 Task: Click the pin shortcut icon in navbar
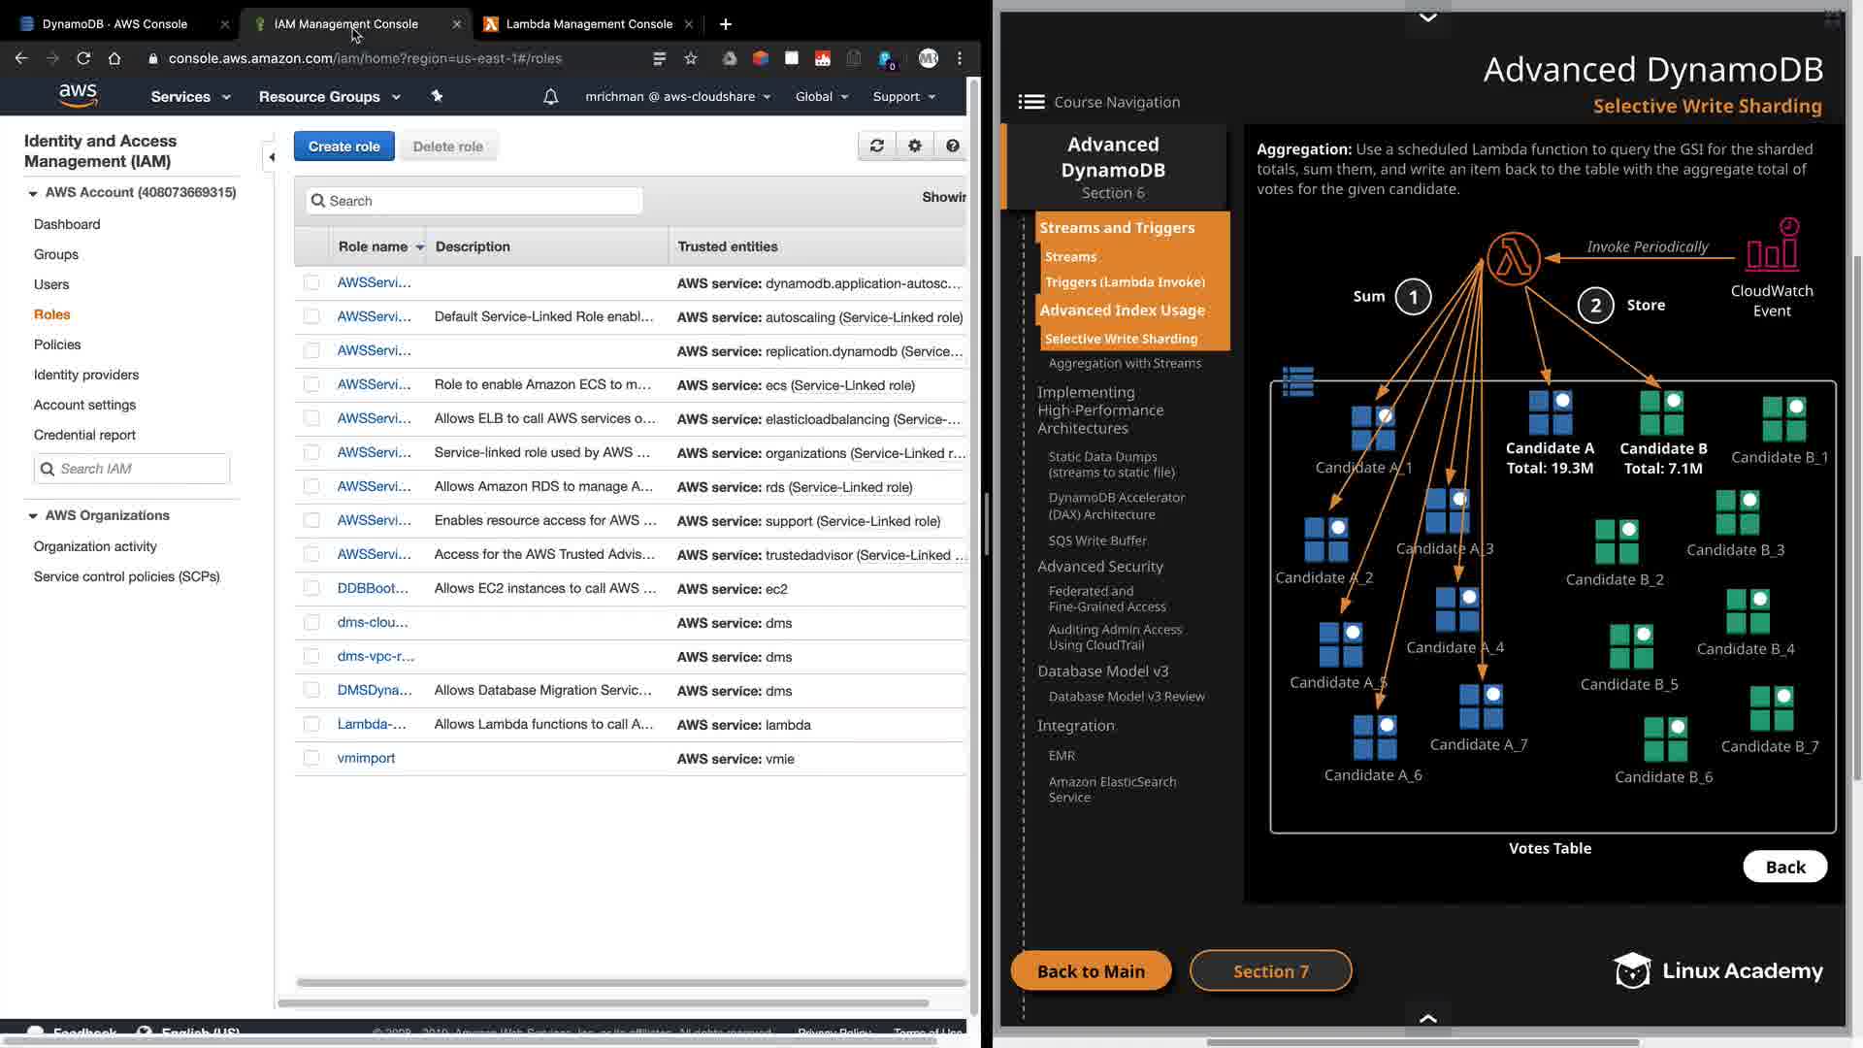click(437, 96)
